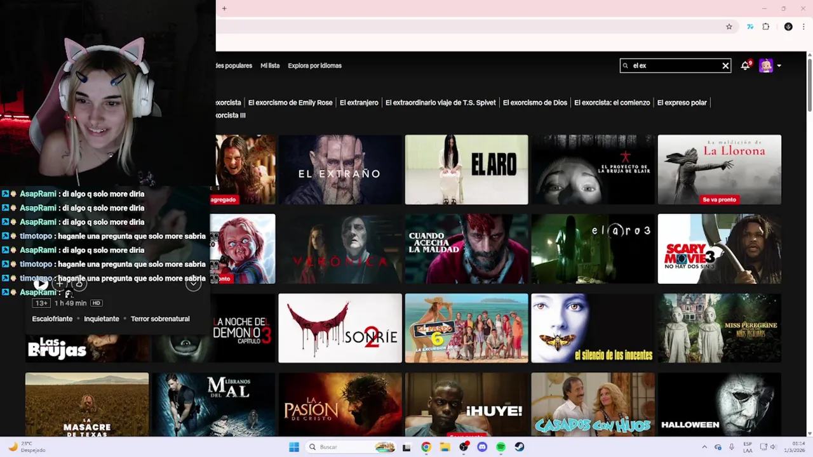This screenshot has height=457, width=813.
Task: Open El silencio de los inocentes thumbnail
Action: [593, 328]
